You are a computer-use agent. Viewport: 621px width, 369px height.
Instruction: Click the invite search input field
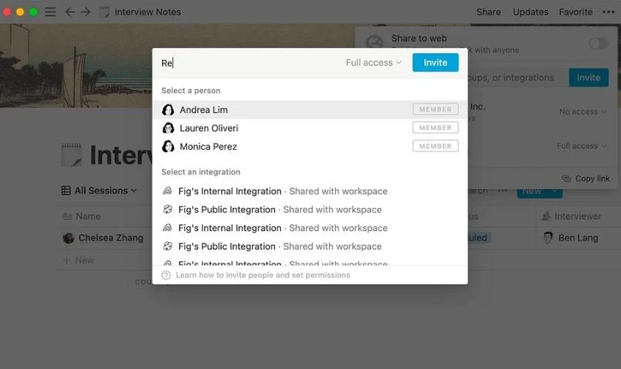pos(250,63)
